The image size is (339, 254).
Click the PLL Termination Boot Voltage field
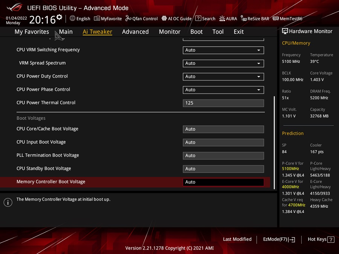[x=223, y=155]
